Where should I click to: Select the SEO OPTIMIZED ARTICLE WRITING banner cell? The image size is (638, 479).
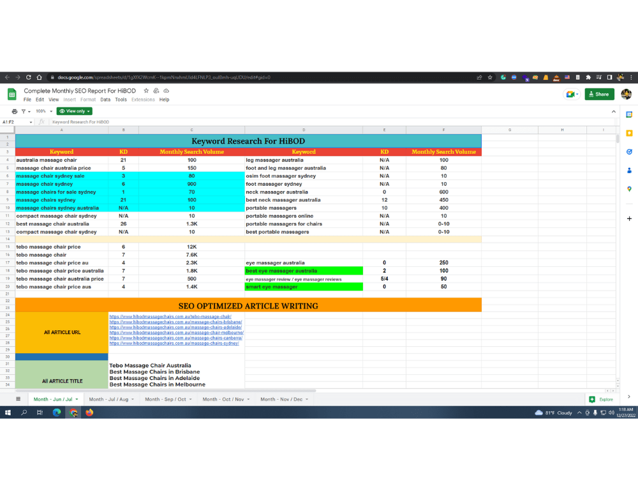[248, 306]
